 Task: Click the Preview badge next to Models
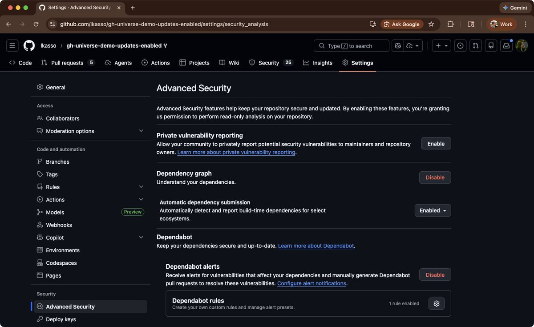click(x=133, y=212)
